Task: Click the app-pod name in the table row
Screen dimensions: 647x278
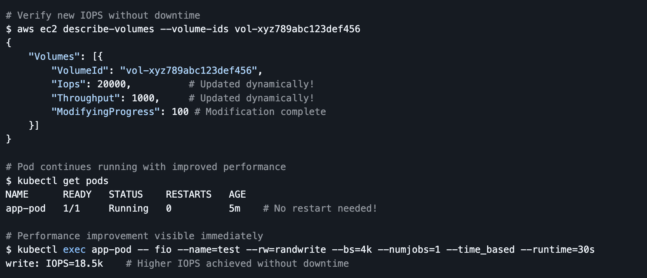Action: pos(26,208)
